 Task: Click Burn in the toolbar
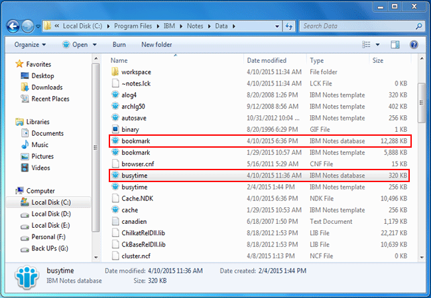pos(119,45)
